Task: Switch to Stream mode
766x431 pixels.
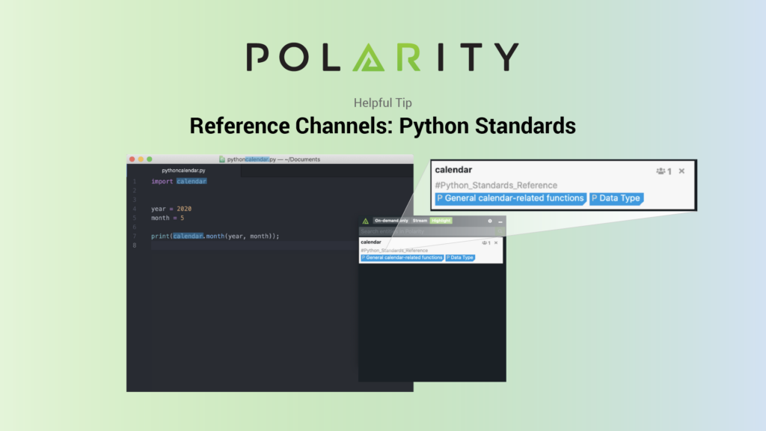Action: coord(420,220)
